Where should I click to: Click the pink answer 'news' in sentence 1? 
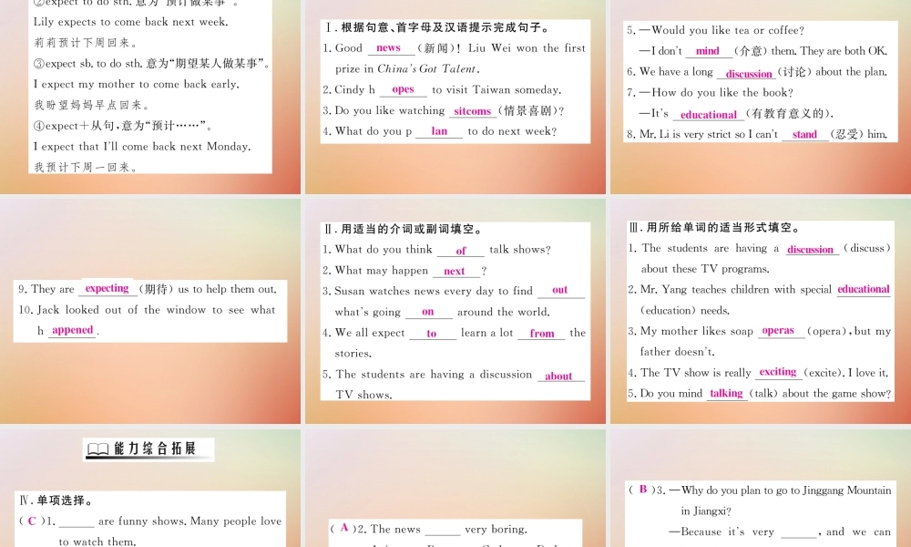pyautogui.click(x=388, y=48)
